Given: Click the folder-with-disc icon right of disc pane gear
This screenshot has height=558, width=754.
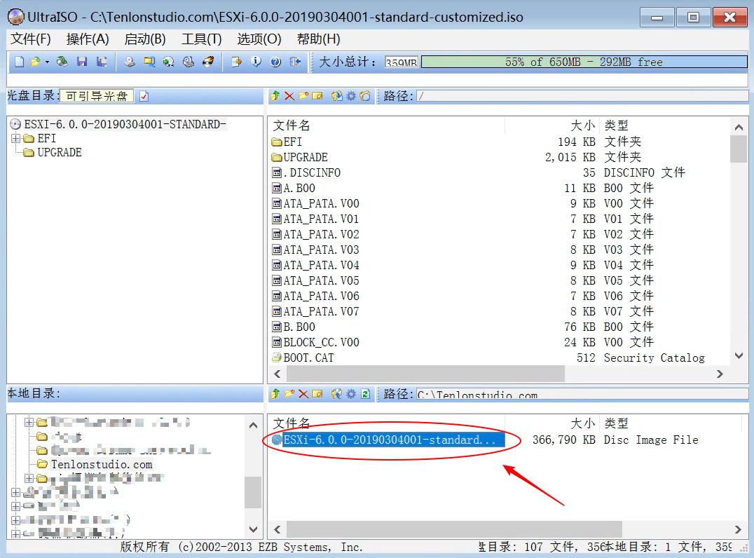Looking at the screenshot, I should pos(365,96).
